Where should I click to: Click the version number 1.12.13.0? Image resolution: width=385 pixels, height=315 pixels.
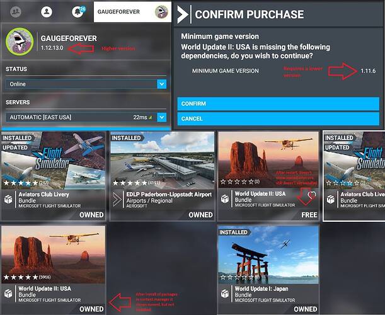(x=52, y=48)
